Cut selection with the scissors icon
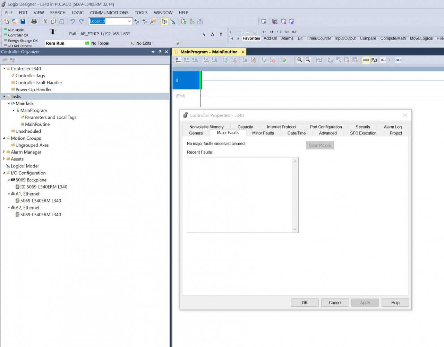 coord(45,21)
